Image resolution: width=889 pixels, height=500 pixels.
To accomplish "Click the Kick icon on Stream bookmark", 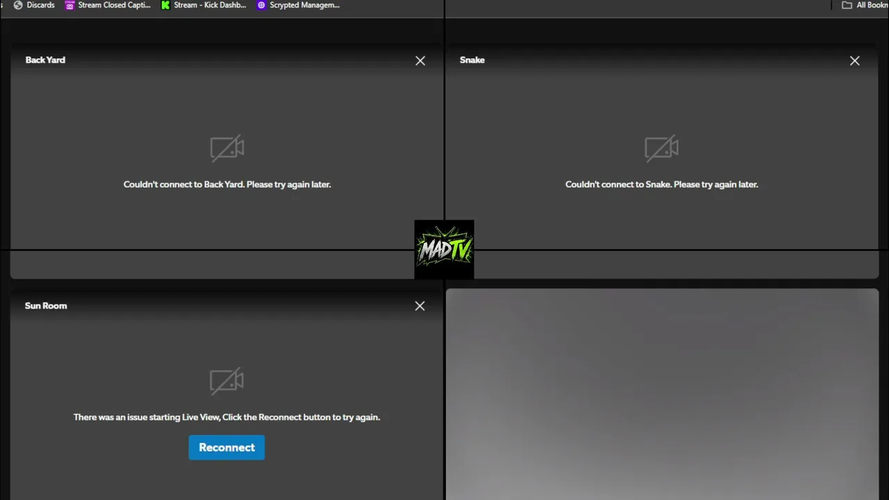I will pyautogui.click(x=165, y=5).
